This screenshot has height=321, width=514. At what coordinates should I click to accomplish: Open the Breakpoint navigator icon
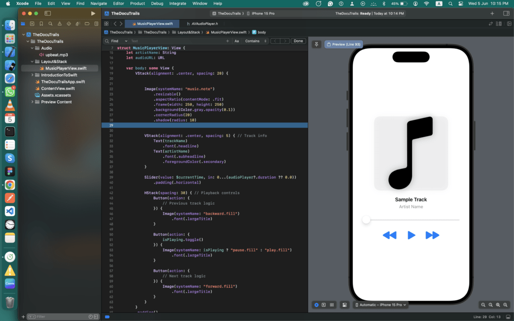(87, 24)
